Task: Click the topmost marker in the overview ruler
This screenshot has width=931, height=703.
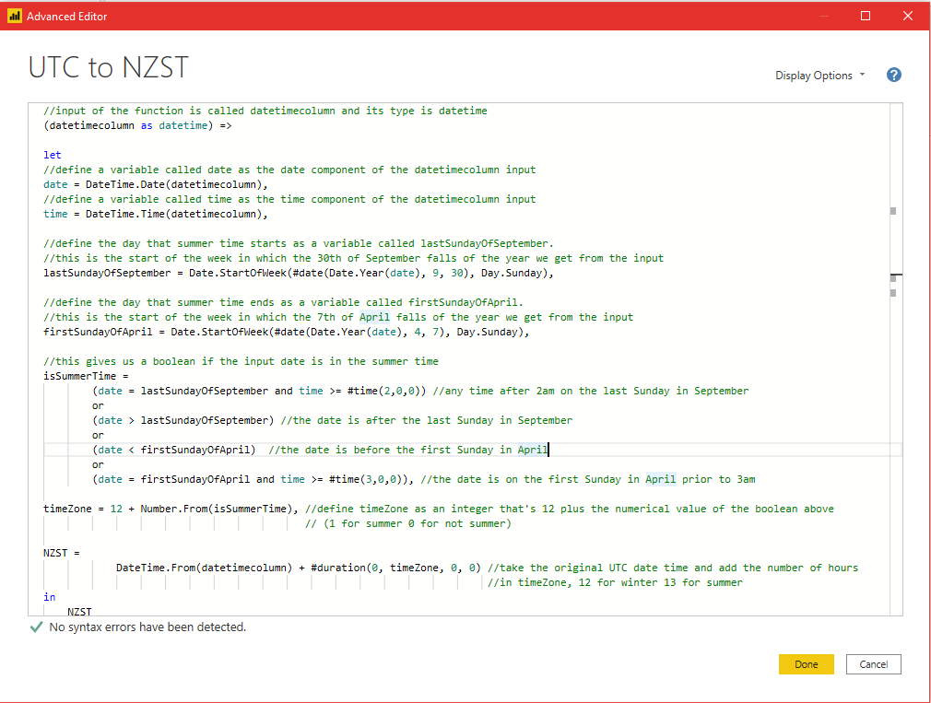Action: 892,211
